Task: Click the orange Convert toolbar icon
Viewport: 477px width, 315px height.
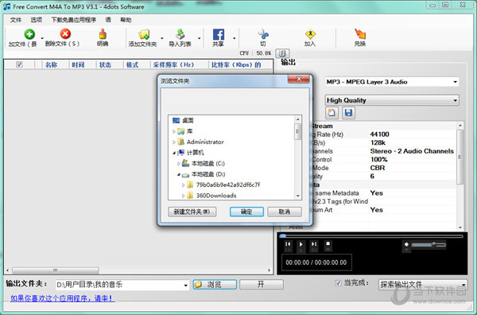Action: click(x=360, y=33)
